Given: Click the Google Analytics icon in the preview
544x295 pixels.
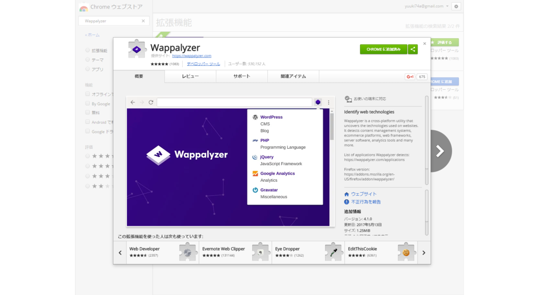Looking at the screenshot, I should coord(256,173).
